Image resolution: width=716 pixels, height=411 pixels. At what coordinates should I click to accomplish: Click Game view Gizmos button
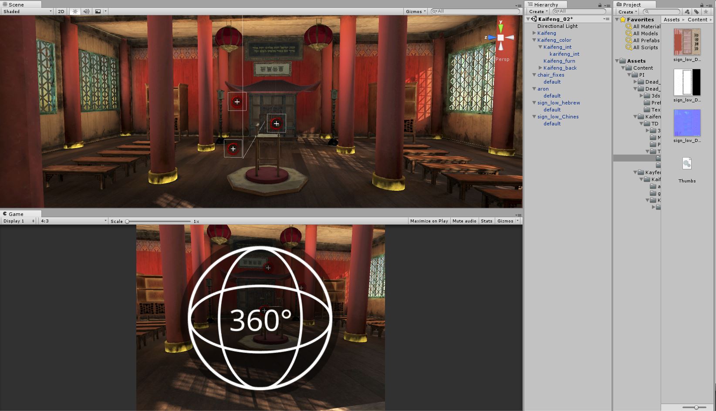coord(505,221)
